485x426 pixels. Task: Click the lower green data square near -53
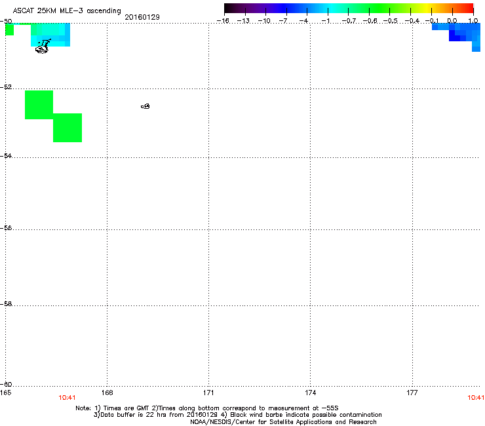68,128
